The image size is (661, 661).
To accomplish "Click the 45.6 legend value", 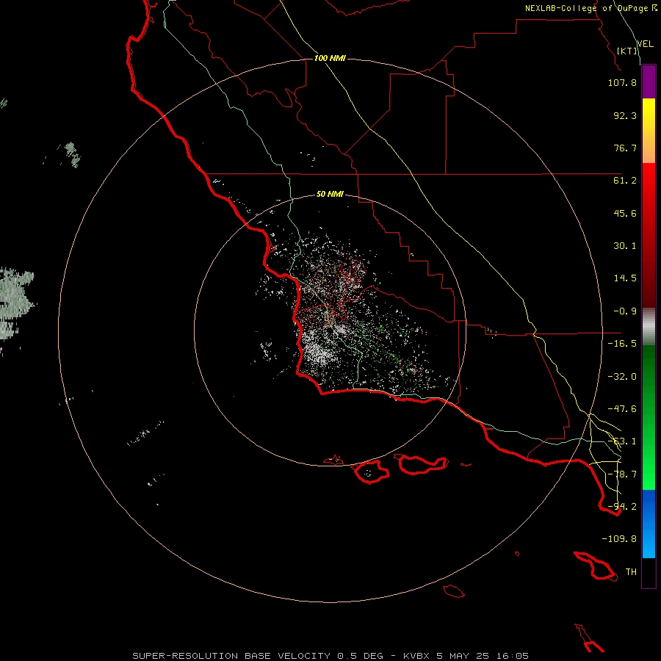I will 625,213.
